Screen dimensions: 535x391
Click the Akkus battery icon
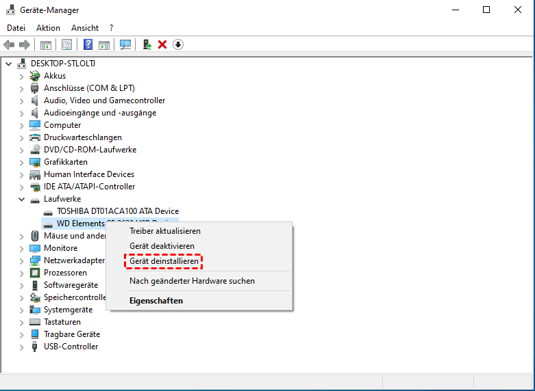pyautogui.click(x=35, y=76)
